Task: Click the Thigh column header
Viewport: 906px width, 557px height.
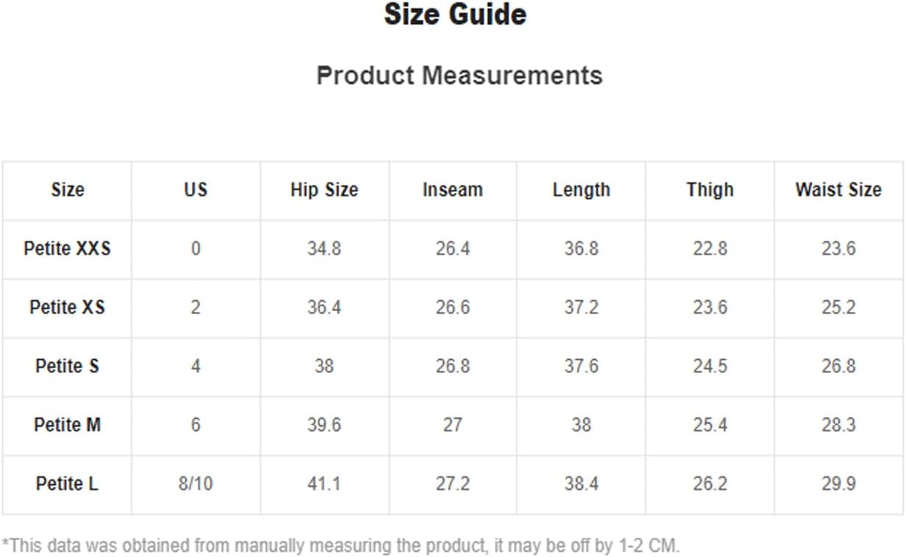Action: click(x=710, y=190)
